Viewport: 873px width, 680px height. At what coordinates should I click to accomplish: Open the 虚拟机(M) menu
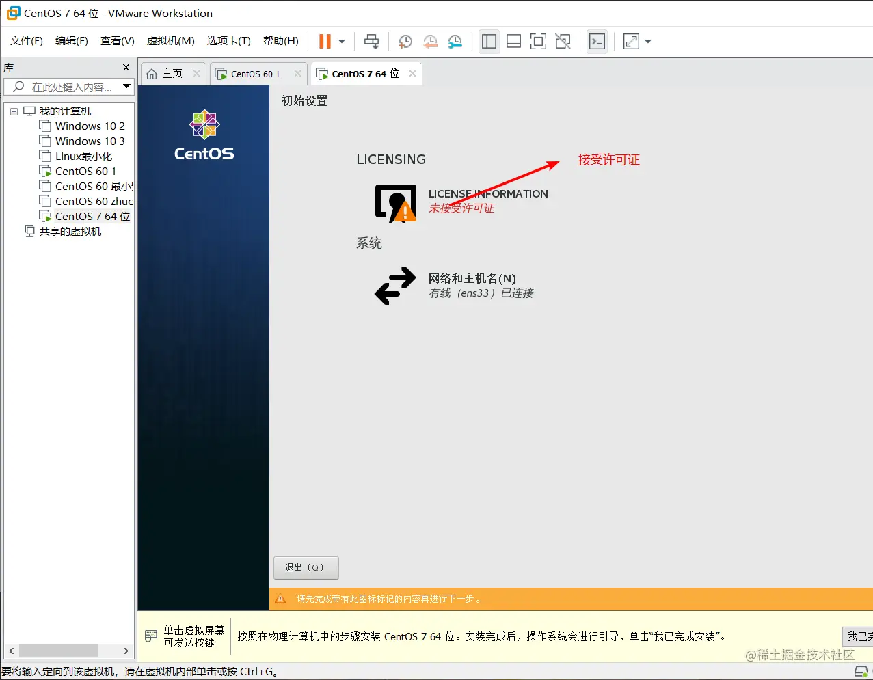171,41
